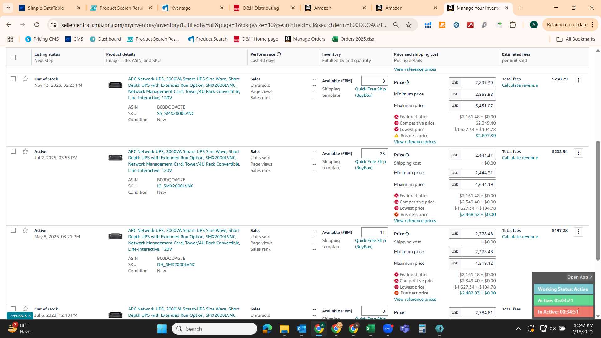Click the browser back arrow
This screenshot has height=338, width=601.
9,25
